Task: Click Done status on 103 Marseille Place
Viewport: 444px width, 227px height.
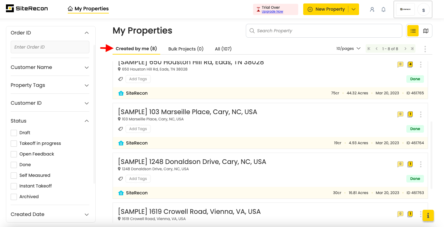Action: point(415,129)
